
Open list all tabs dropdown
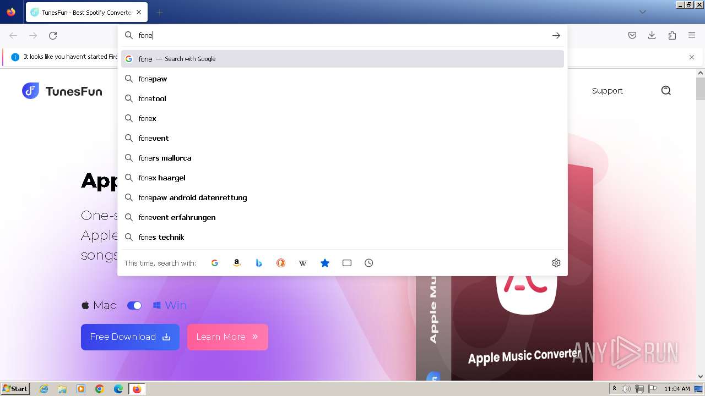click(642, 12)
